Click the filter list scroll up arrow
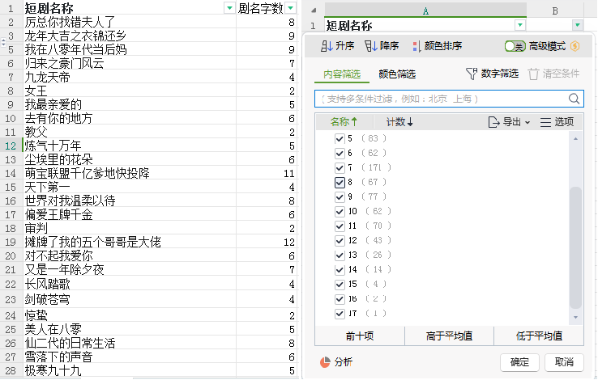 tap(575, 139)
